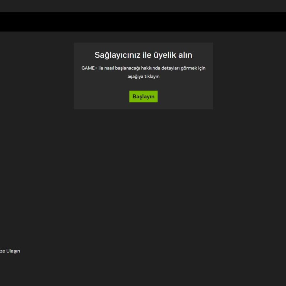
Task: Click the GAME+ description paragraph text
Action: pos(143,72)
